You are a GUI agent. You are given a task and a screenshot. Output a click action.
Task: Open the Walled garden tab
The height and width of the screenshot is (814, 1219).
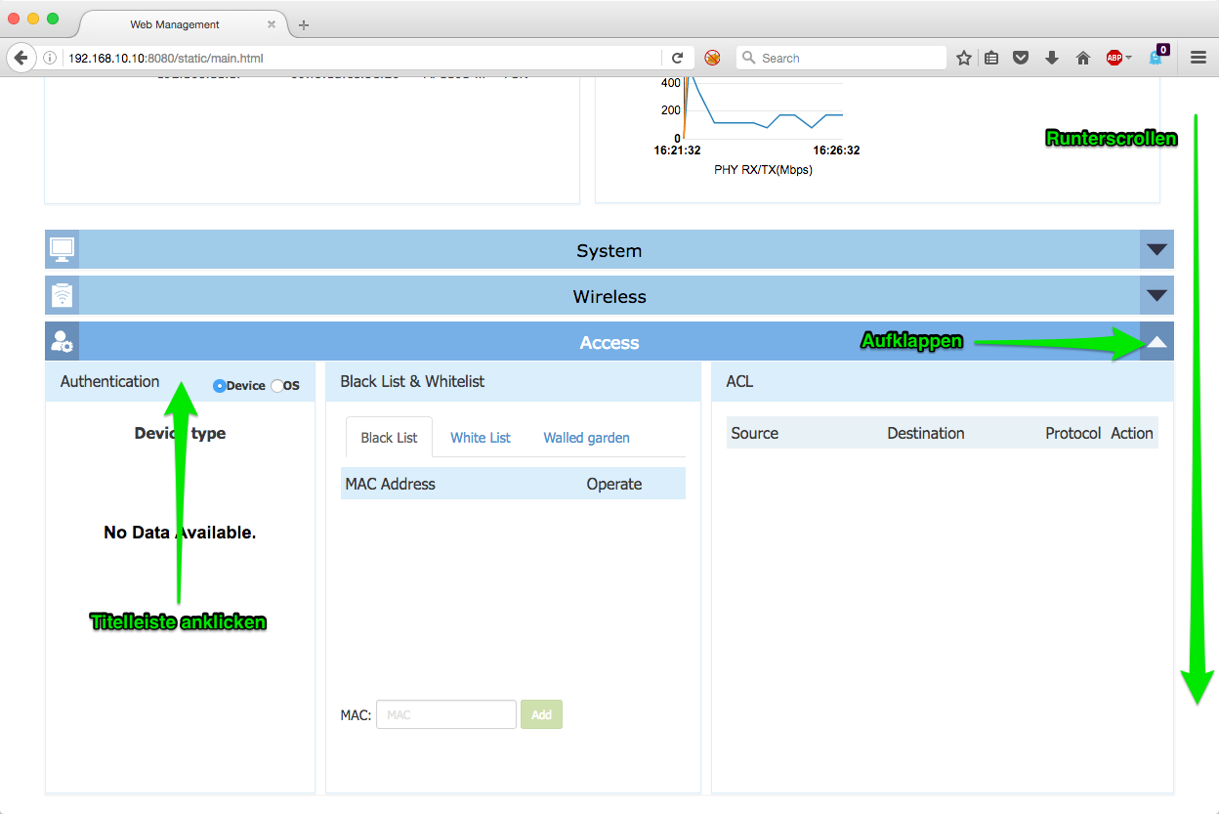coord(586,438)
